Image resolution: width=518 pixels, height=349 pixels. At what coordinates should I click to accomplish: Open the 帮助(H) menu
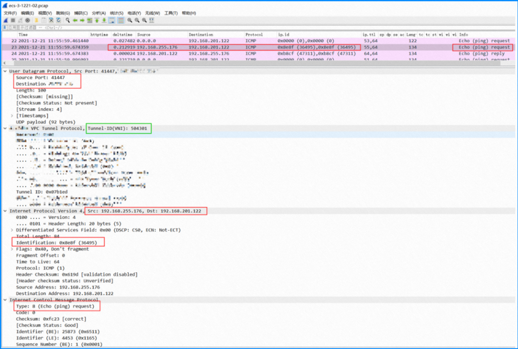click(x=189, y=13)
